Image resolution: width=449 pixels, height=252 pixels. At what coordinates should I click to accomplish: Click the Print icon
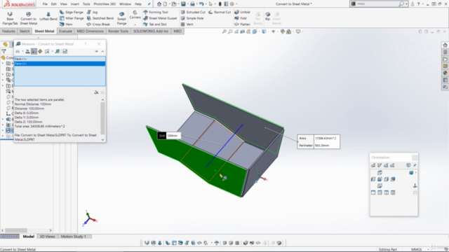tap(192, 4)
